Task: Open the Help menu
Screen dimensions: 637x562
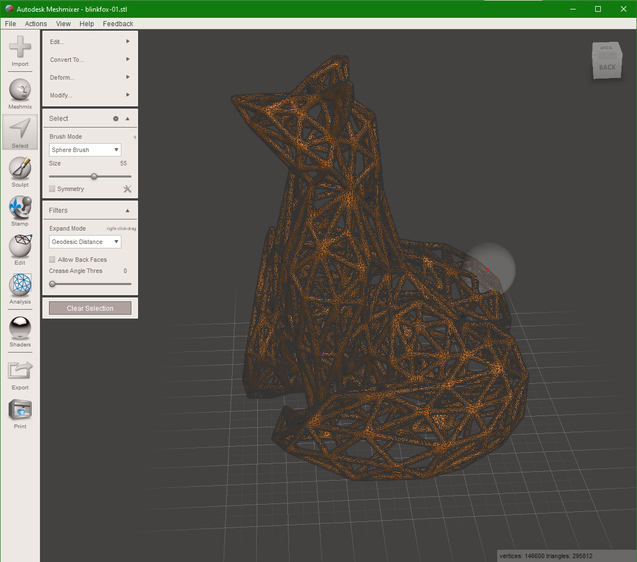Action: click(86, 23)
